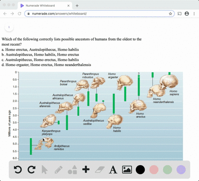Switch to the Numerade Whiteboard tab

pyautogui.click(x=45, y=6)
